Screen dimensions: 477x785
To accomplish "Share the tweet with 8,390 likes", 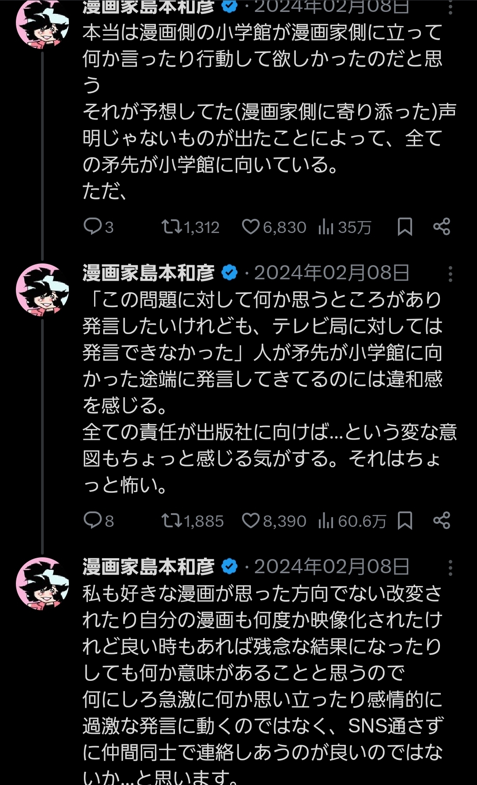I will (x=442, y=521).
